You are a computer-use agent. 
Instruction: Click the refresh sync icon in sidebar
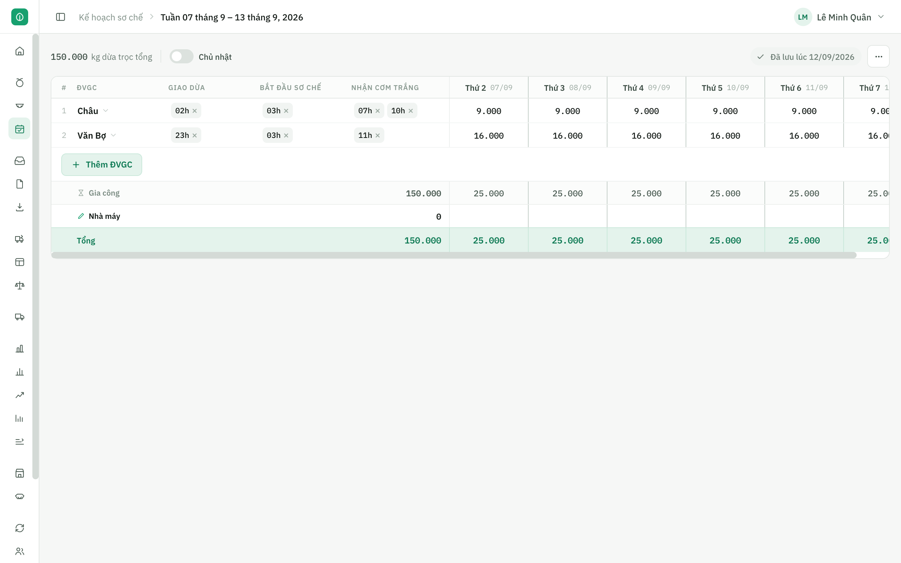pos(20,528)
